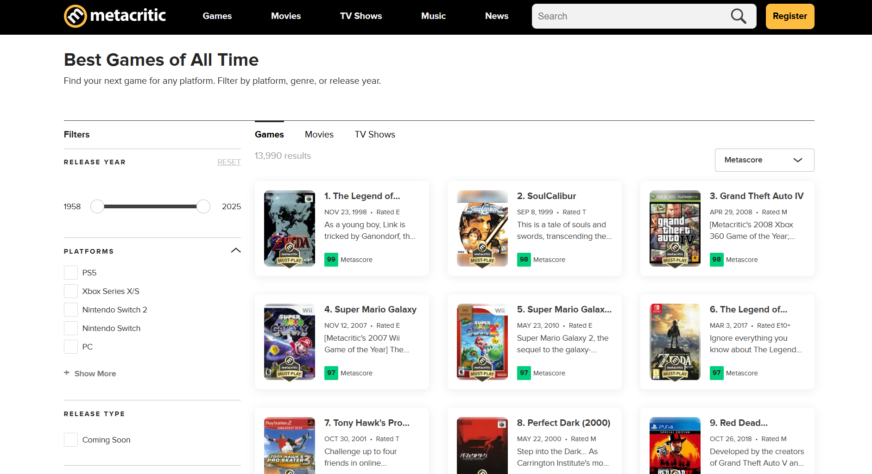Viewport: 872px width, 474px height.
Task: Click the 2025 maximum year slider handle
Action: (203, 206)
